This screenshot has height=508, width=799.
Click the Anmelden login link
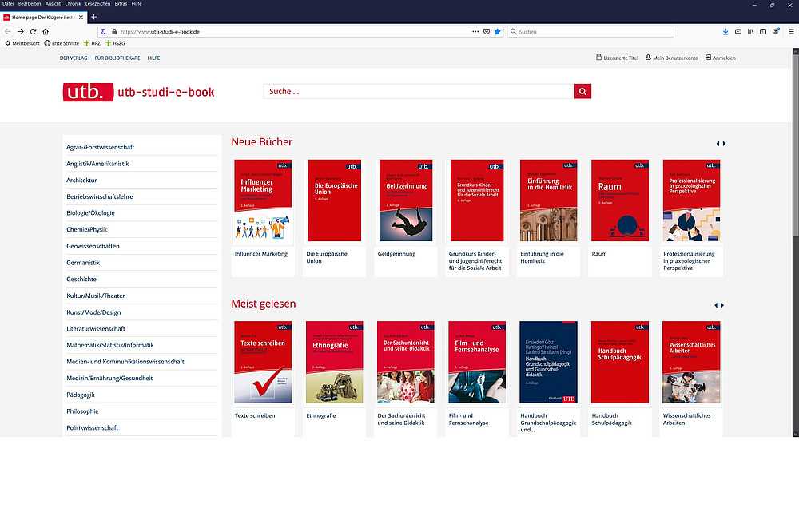click(721, 58)
